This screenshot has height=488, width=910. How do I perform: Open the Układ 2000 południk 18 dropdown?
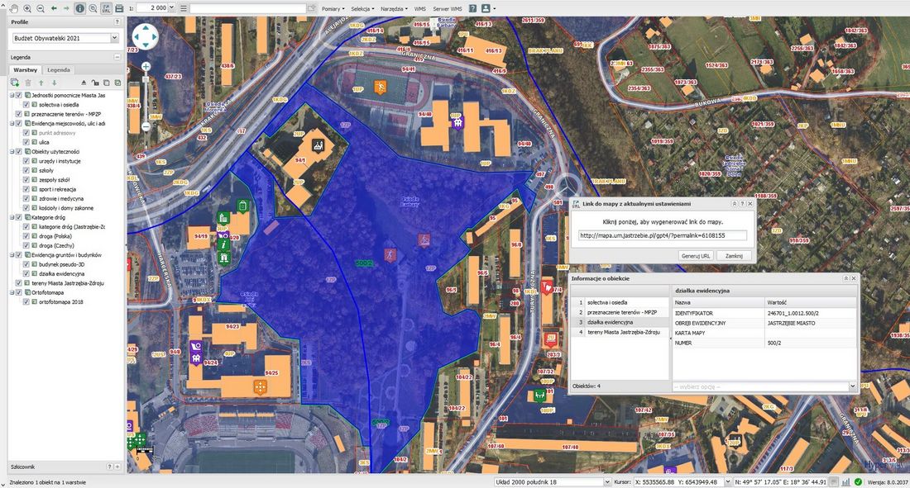coord(549,481)
